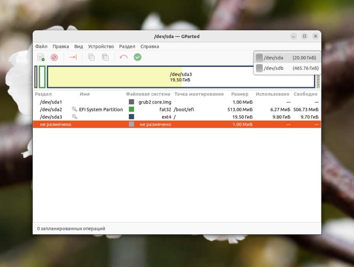The height and width of the screenshot is (267, 354).
Task: Click the key icon next to /dev/sda3
Action: pyautogui.click(x=75, y=116)
